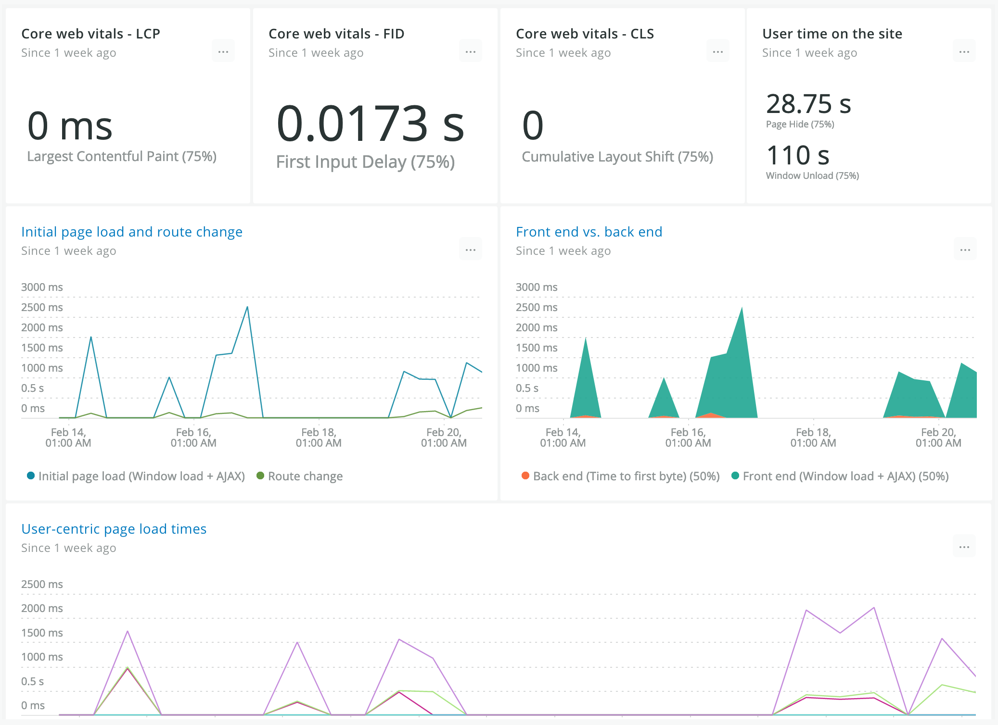Image resolution: width=998 pixels, height=725 pixels.
Task: Open ellipsis menu for Front end vs. back end
Action: click(965, 250)
